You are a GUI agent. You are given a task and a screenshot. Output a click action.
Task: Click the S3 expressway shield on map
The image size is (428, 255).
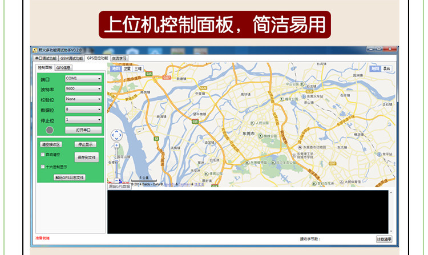[x=156, y=139]
